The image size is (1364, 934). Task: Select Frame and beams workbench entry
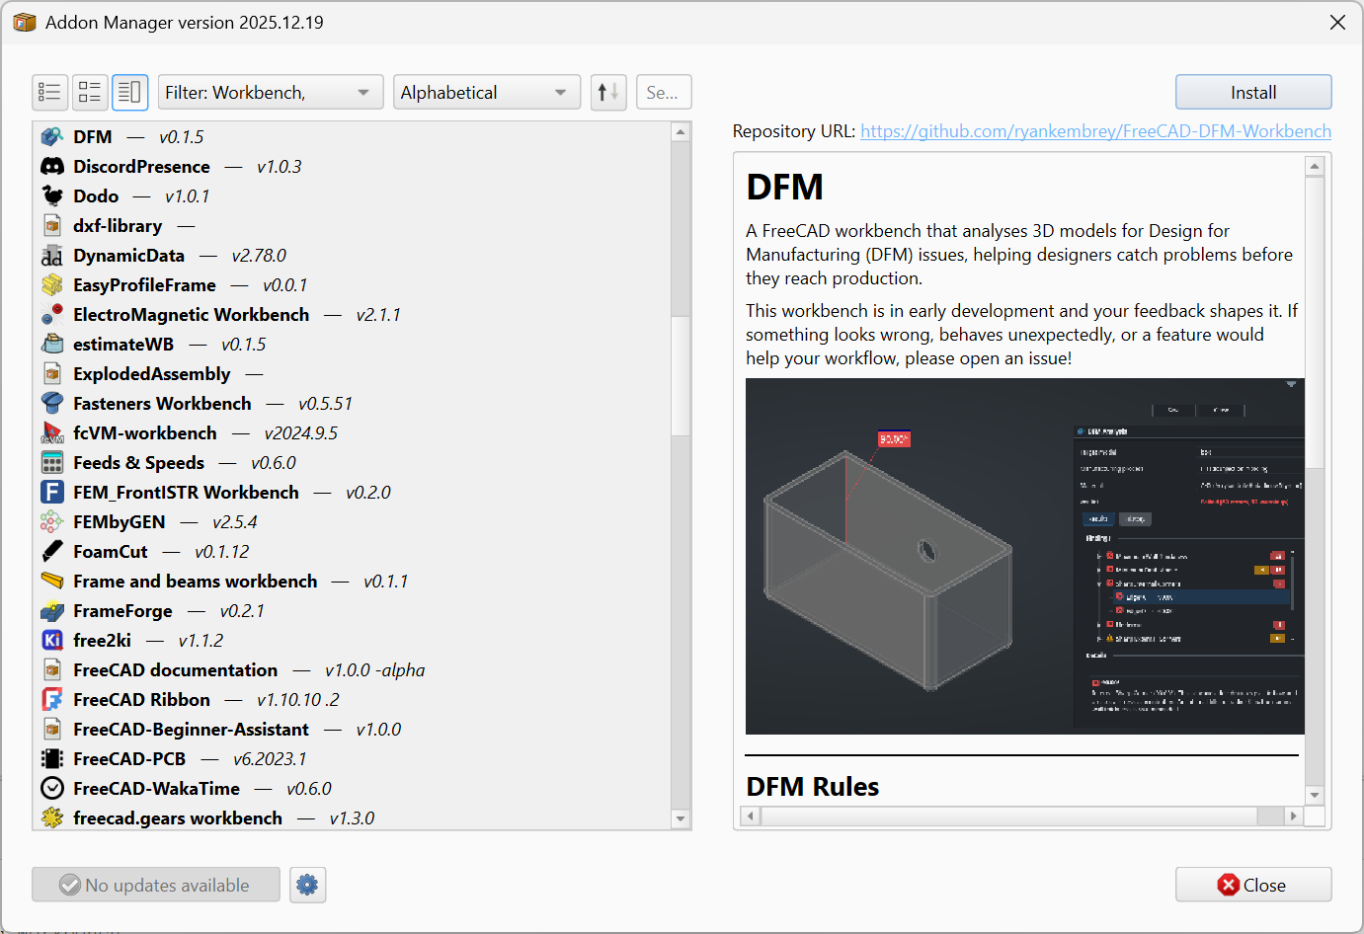[352, 581]
